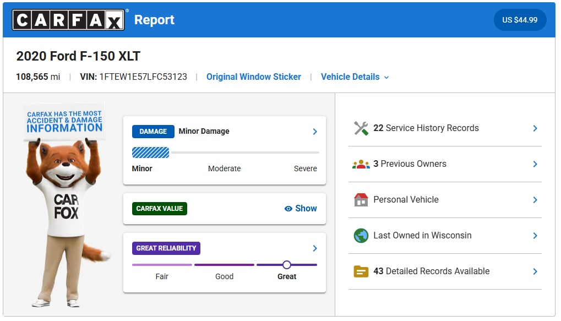Click "43 Detailed Records Available" text
Viewport: 561px width, 321px height.
pos(431,271)
